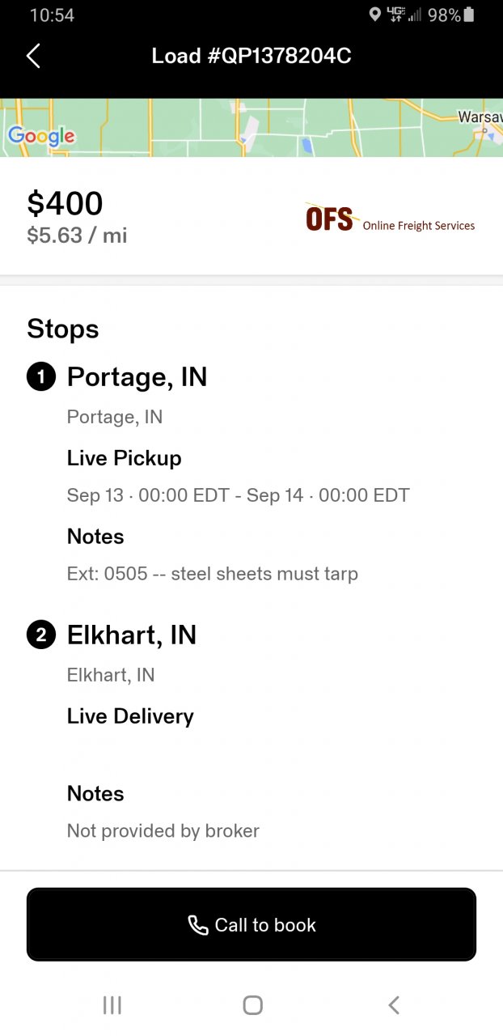Open the Online Freight Services logo
Viewport: 503px width, 1036px height.
click(390, 219)
